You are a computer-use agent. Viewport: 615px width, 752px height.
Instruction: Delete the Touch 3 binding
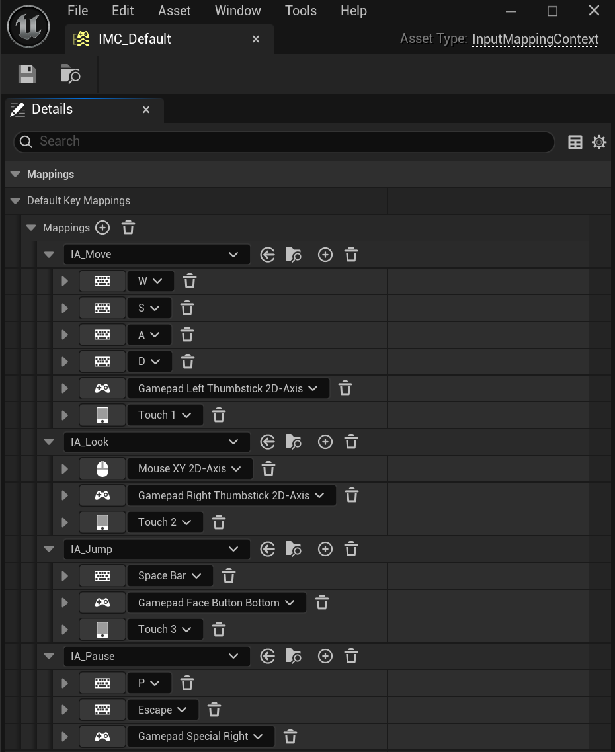(x=219, y=629)
